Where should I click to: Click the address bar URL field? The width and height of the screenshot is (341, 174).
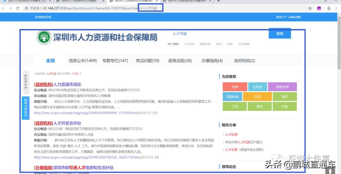pos(165,9)
